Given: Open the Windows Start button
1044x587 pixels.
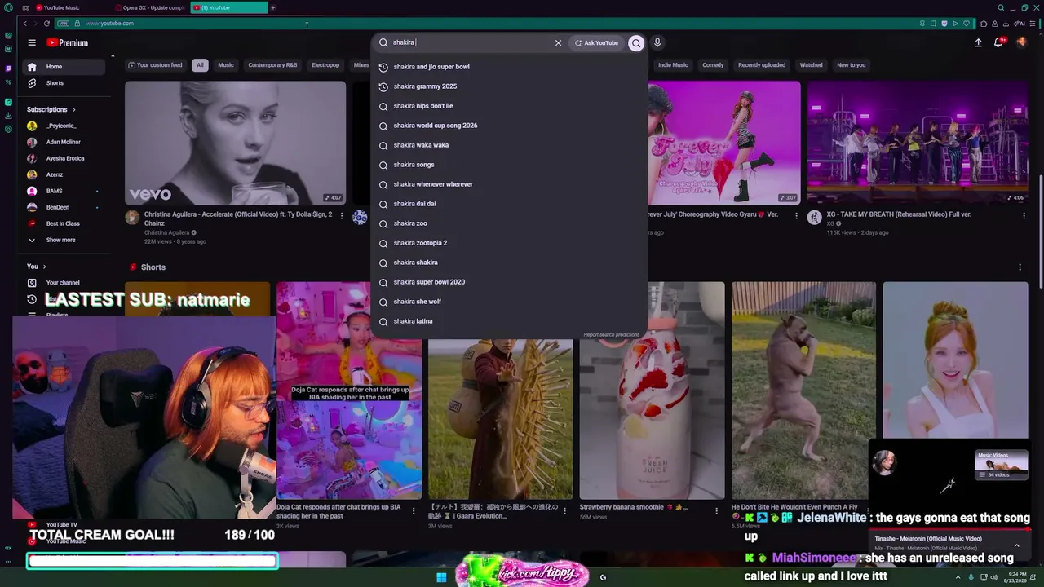Looking at the screenshot, I should click(x=441, y=577).
